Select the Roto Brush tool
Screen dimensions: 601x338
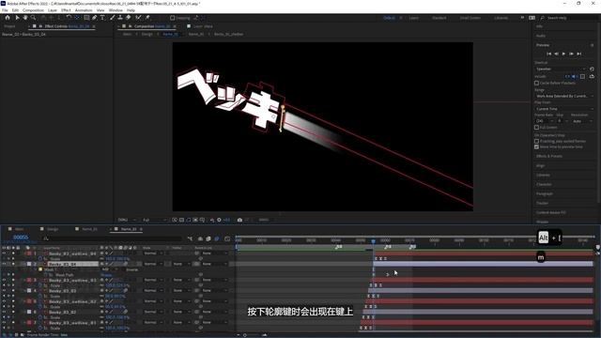tap(138, 18)
